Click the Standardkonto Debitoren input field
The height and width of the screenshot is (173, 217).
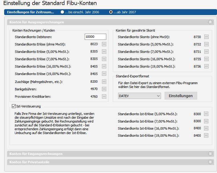(95, 37)
